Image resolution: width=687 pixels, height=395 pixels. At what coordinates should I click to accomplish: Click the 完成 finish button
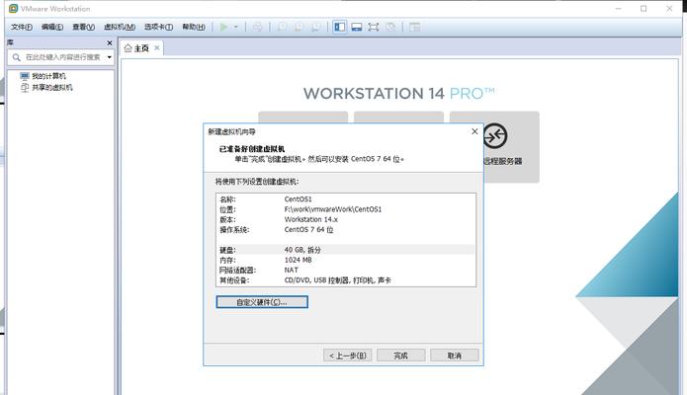[401, 355]
